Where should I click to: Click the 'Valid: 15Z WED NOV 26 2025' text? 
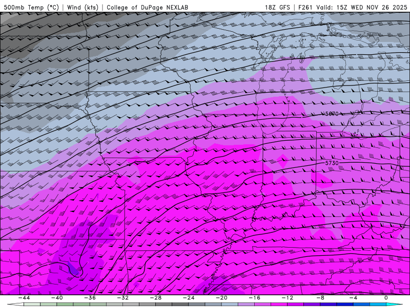point(362,7)
